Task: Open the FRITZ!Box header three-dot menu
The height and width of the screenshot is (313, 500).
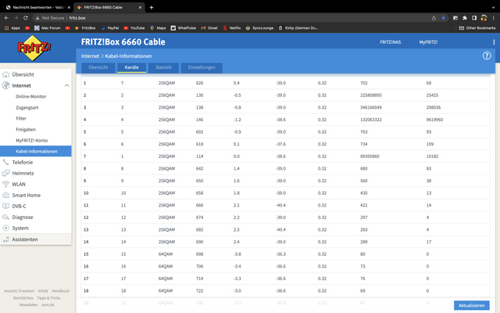Action: 494,41
